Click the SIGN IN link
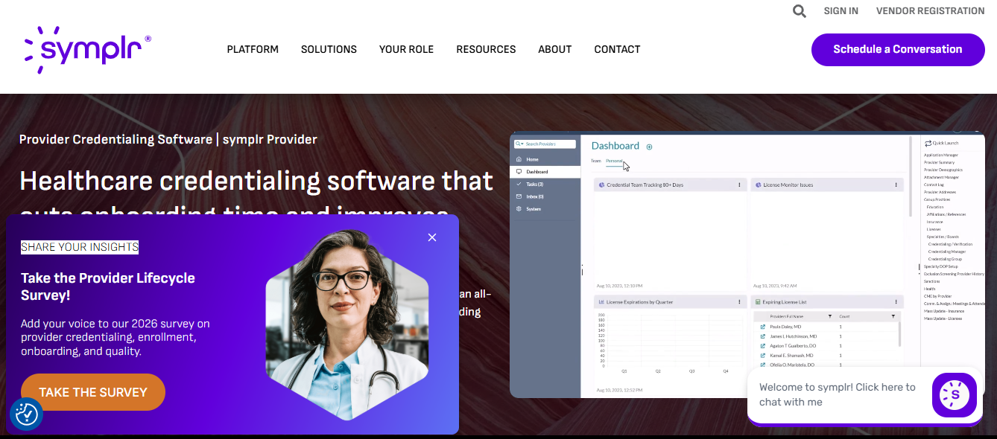The width and height of the screenshot is (997, 439). [x=841, y=11]
